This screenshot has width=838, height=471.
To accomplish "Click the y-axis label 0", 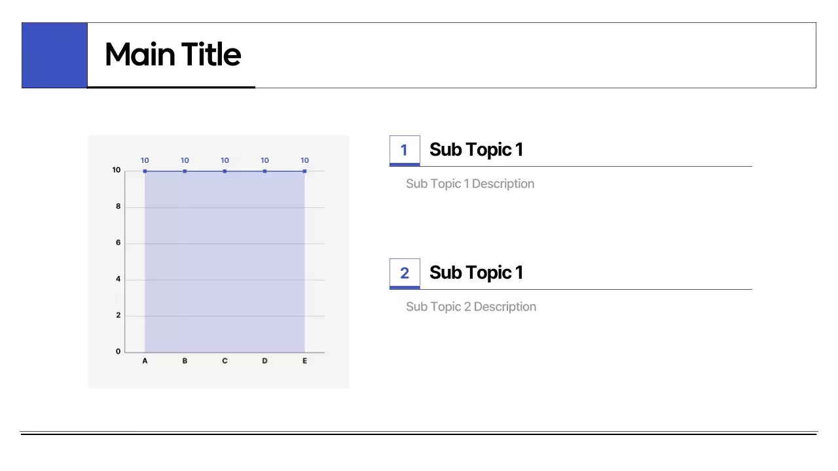I will coord(118,352).
